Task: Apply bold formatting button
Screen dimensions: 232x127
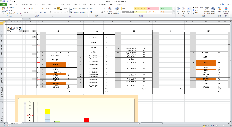Action: click(x=25, y=12)
